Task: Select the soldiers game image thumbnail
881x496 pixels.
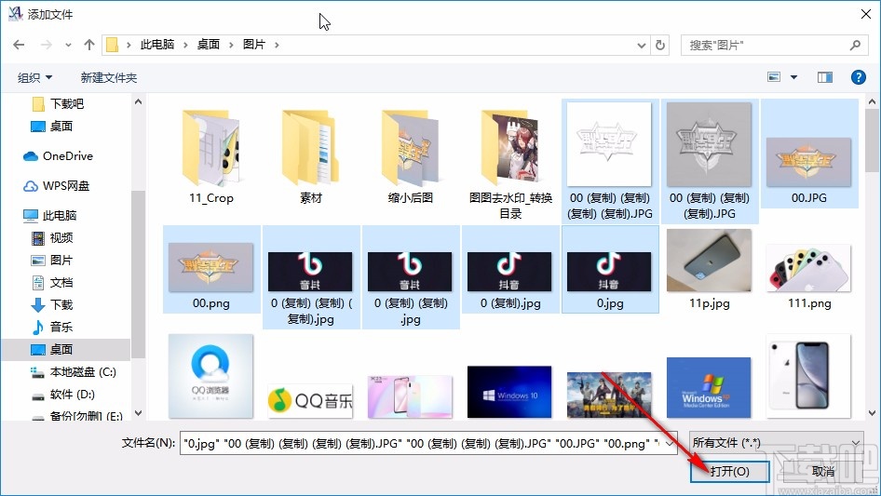Action: pyautogui.click(x=610, y=395)
